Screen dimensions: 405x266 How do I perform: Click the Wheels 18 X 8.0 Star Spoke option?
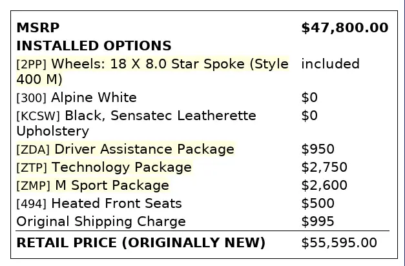point(152,65)
